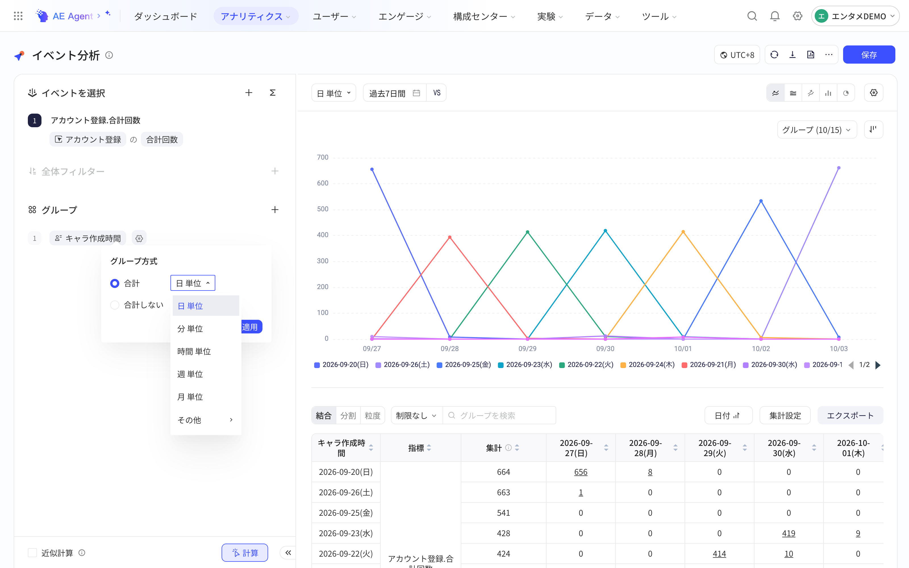909x568 pixels.
Task: Open the 制限なし dropdown
Action: (416, 415)
